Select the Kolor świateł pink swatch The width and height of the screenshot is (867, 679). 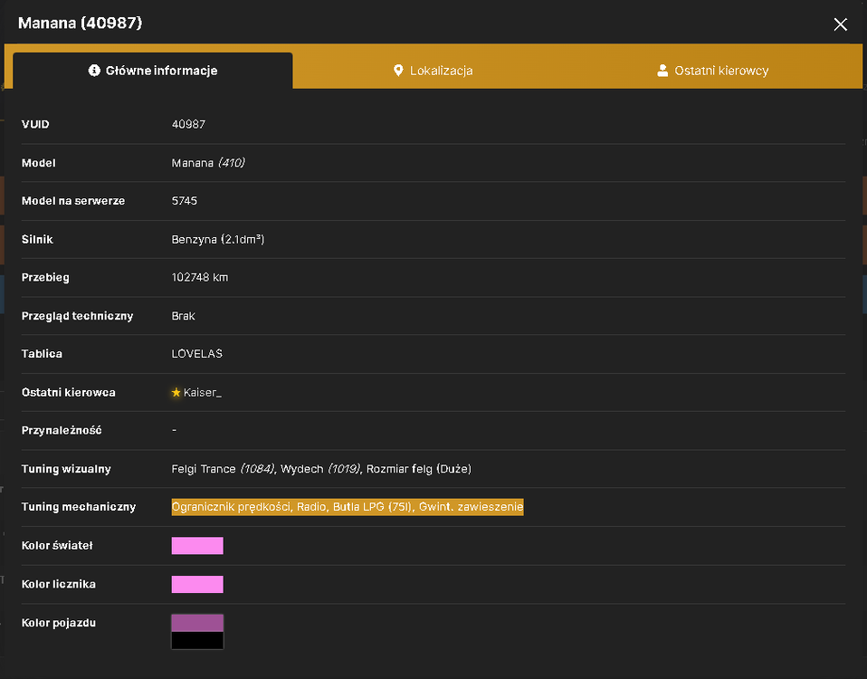pyautogui.click(x=197, y=545)
